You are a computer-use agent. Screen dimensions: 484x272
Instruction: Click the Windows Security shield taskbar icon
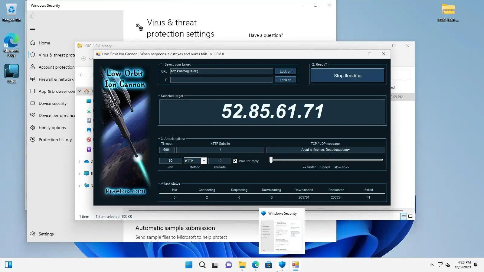[282, 265]
